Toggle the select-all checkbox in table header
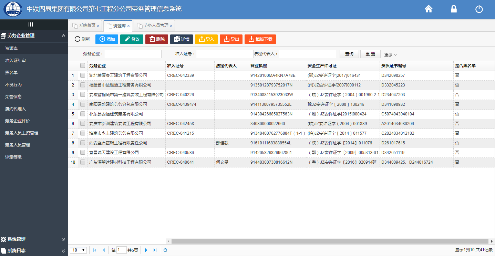This screenshot has height=256, width=495. click(x=83, y=65)
